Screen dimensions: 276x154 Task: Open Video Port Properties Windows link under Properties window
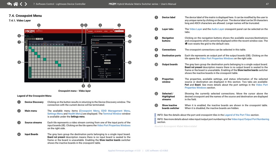click(196, 88)
